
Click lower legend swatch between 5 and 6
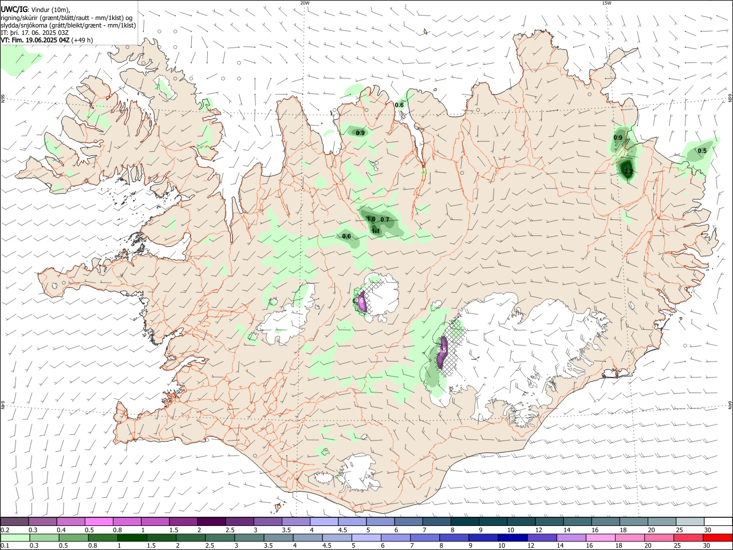[367, 537]
